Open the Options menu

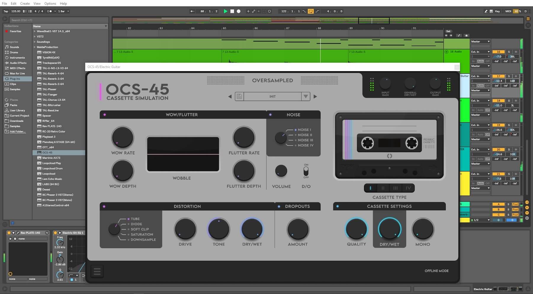(50, 4)
